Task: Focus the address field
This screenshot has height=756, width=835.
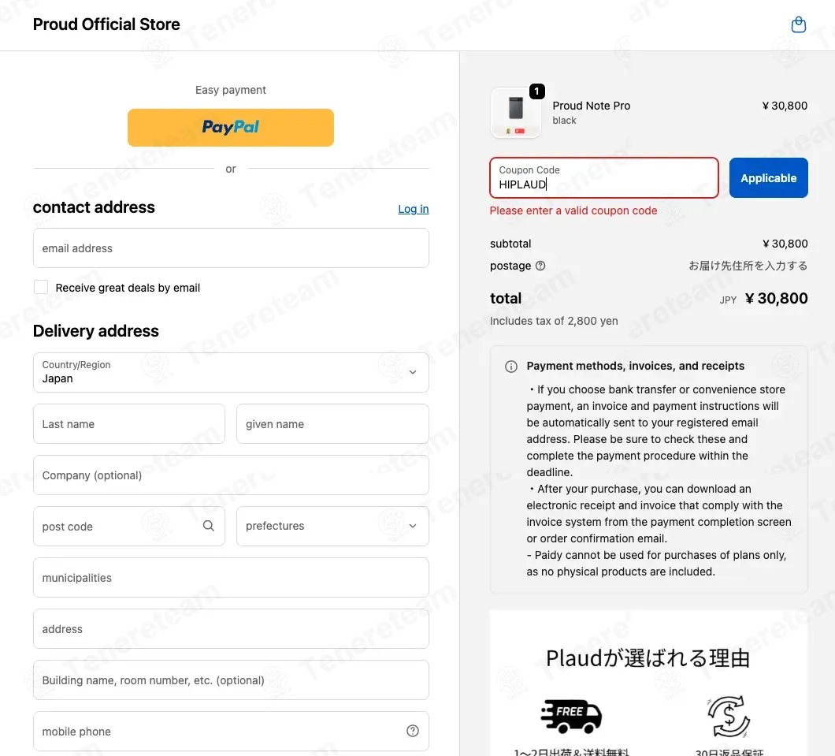Action: point(231,628)
